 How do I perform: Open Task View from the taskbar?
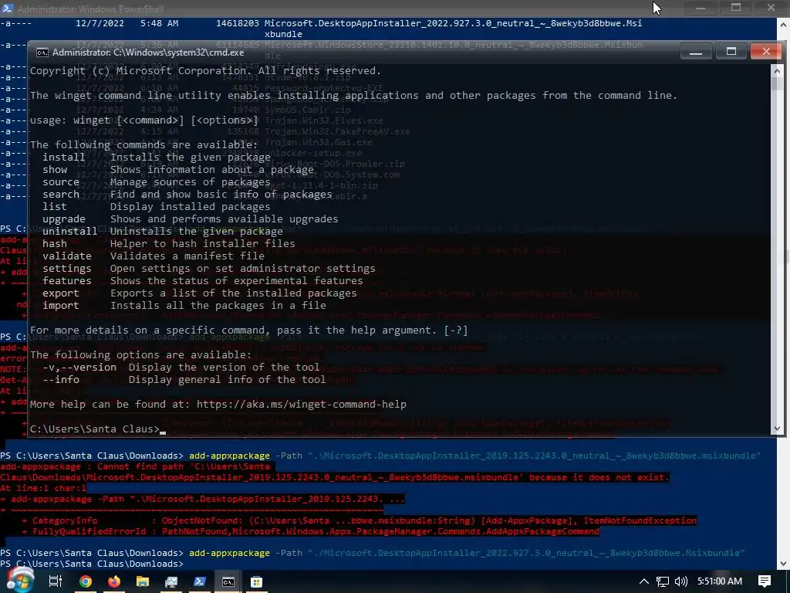click(55, 581)
